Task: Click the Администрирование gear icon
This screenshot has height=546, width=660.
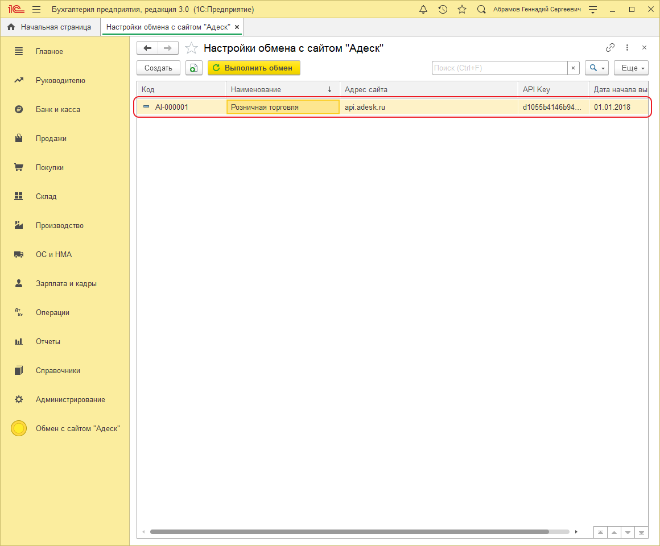Action: tap(19, 400)
